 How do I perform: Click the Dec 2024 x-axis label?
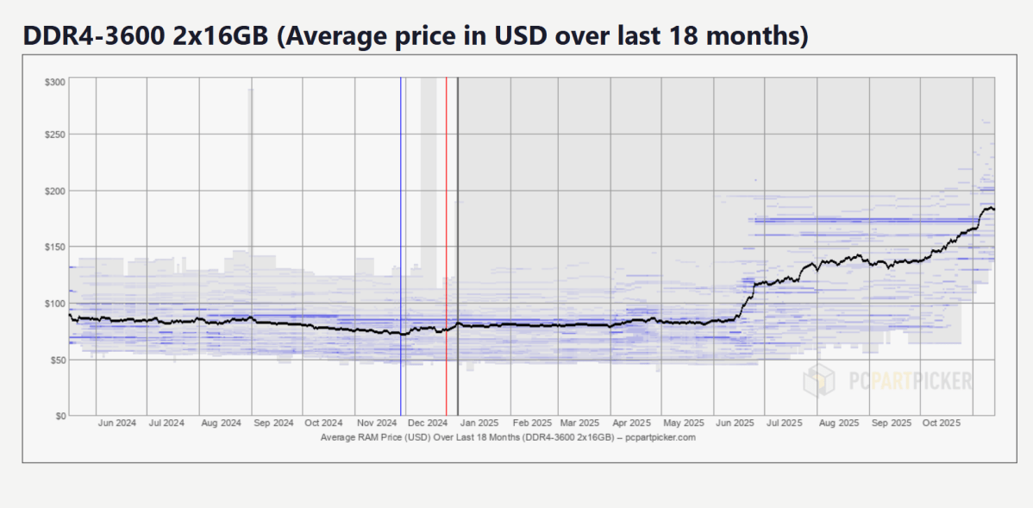tap(427, 423)
